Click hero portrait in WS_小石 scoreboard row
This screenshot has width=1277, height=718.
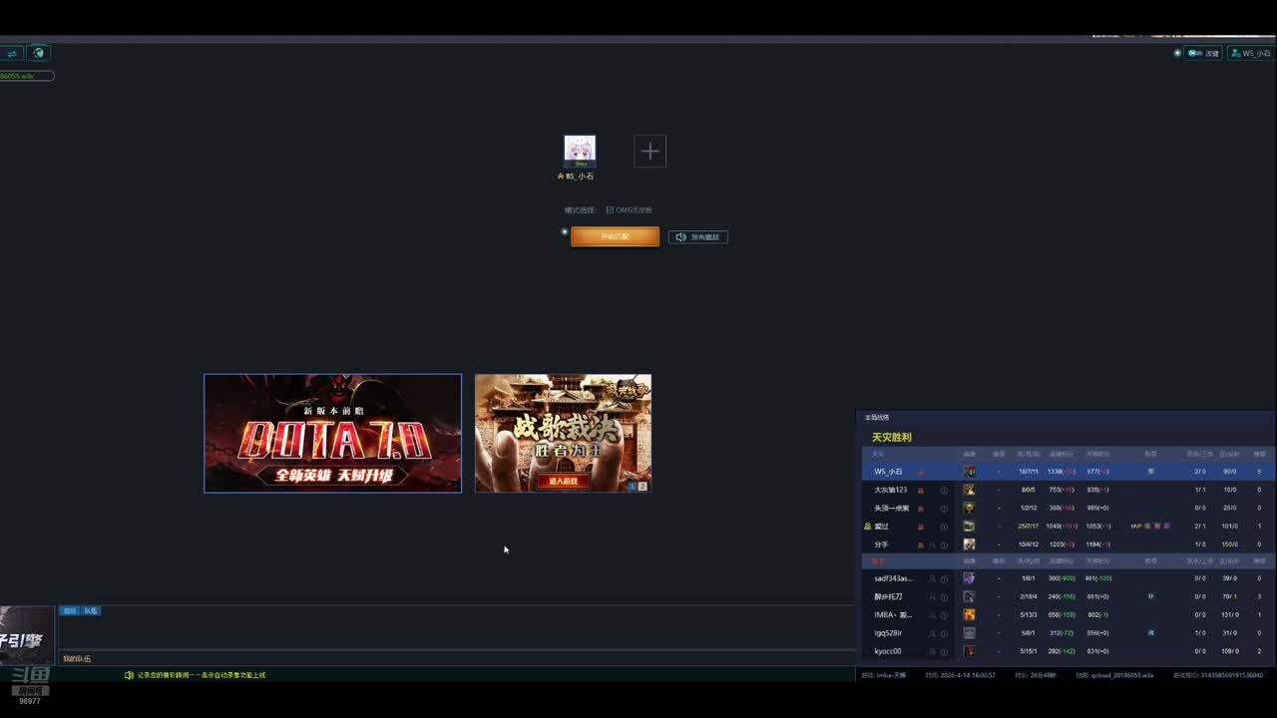pyautogui.click(x=969, y=472)
